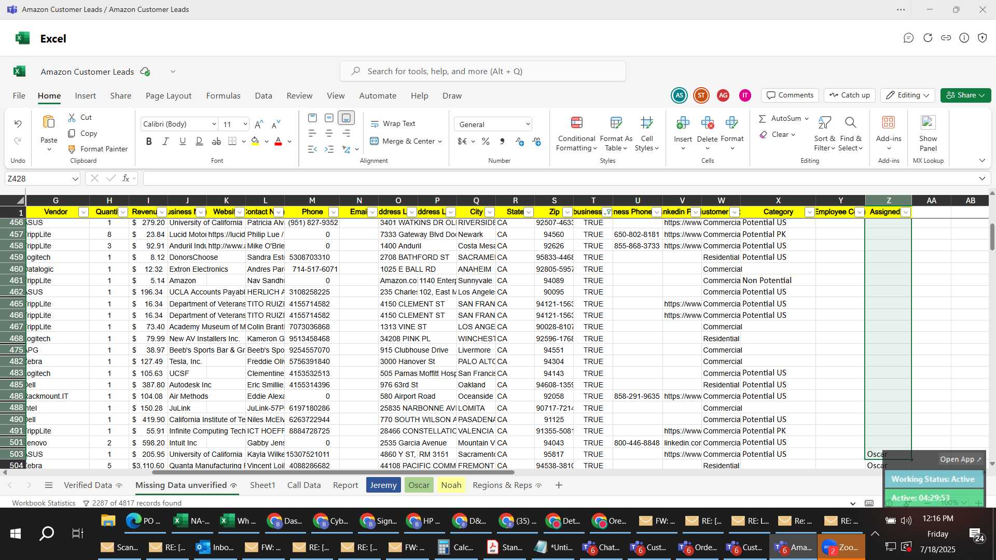Screen dimensions: 996x560
Task: Switch to Verified Data sheet
Action: [x=88, y=485]
